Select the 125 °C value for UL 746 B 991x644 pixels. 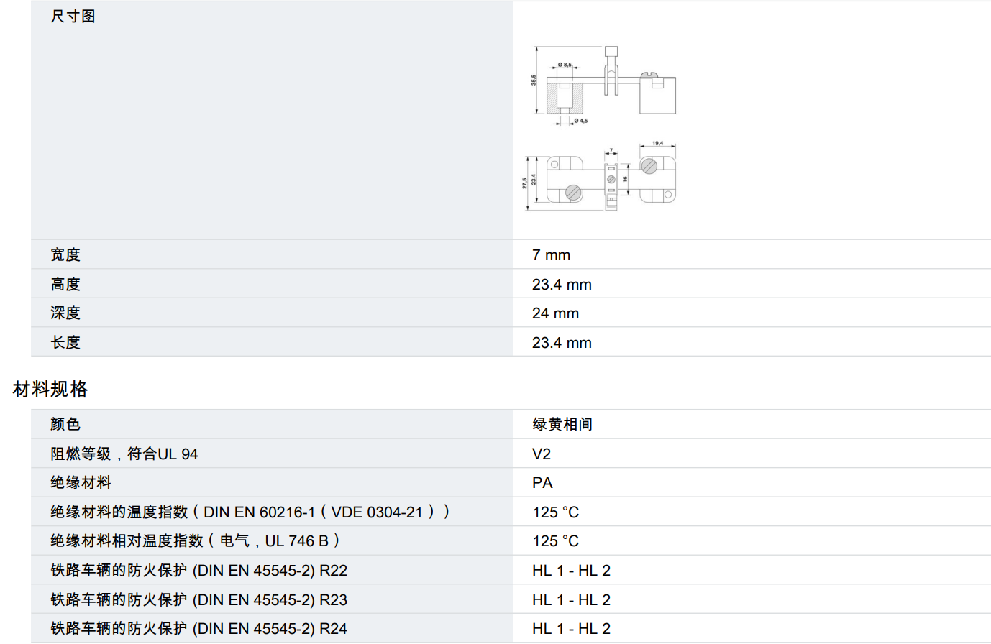(555, 541)
